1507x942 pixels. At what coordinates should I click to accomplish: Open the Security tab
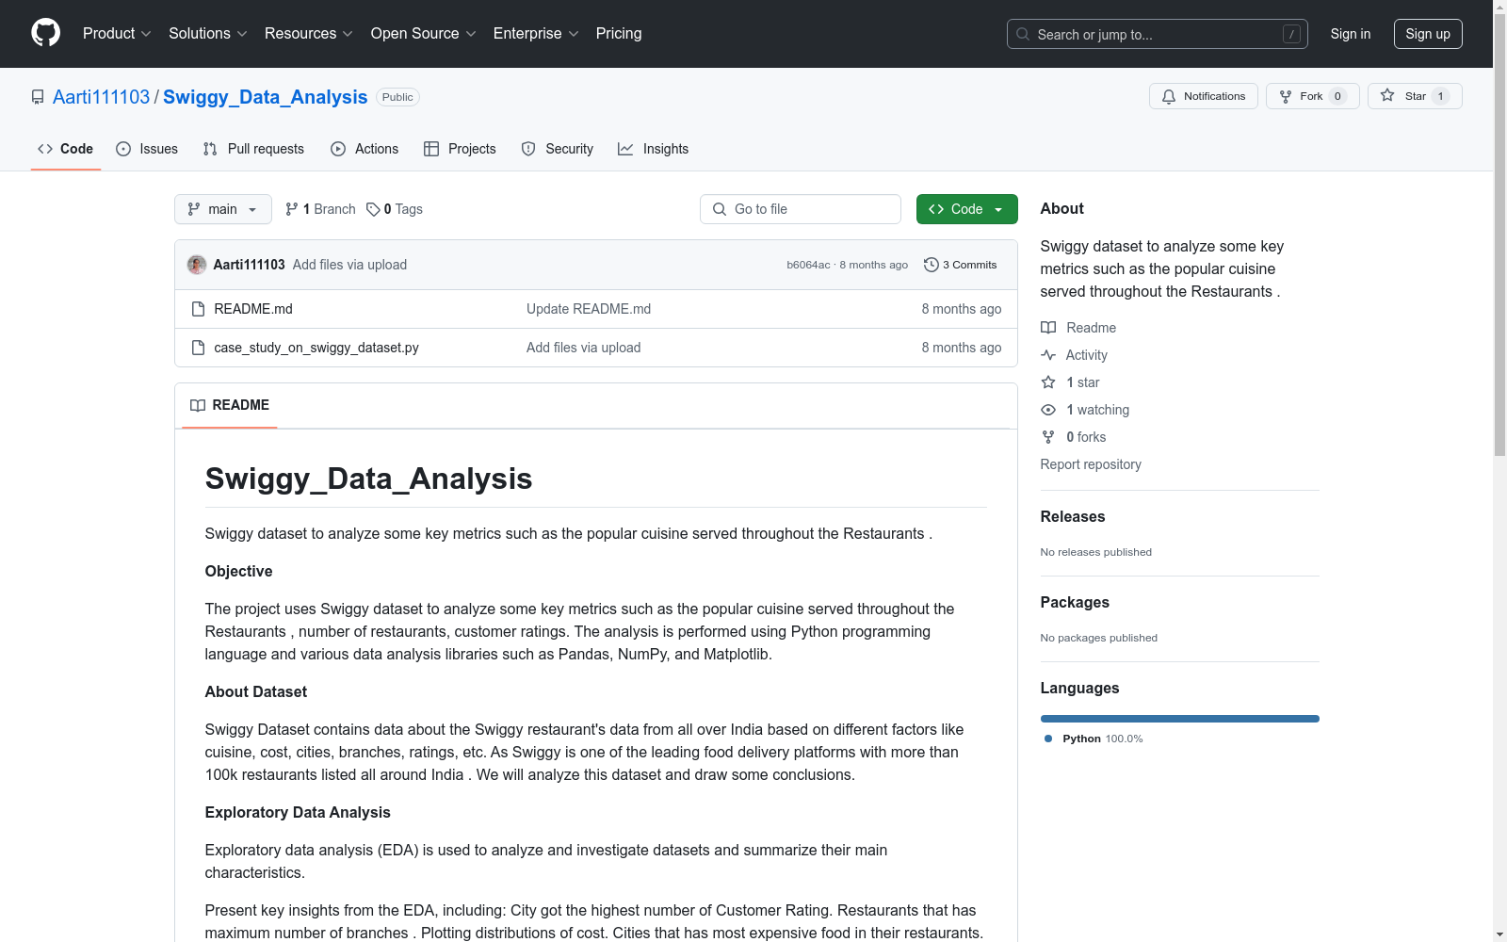[x=558, y=149]
